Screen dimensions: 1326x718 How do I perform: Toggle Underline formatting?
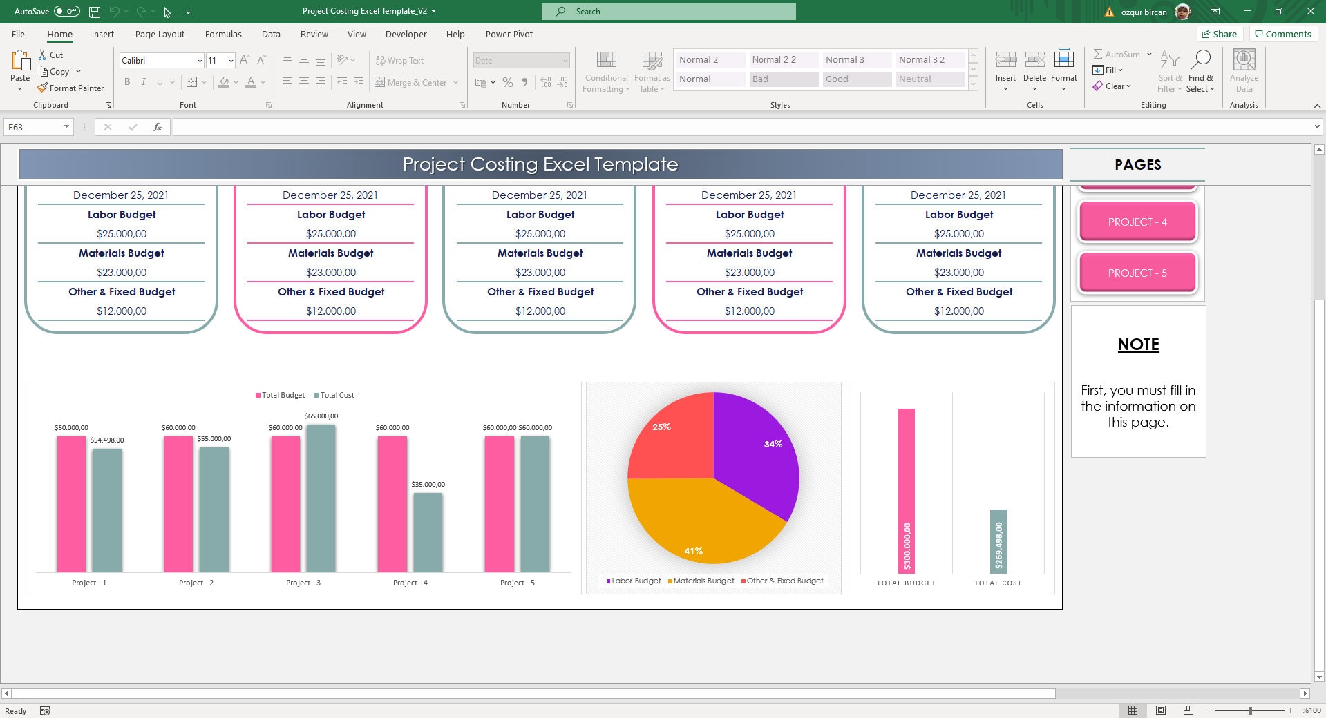pos(160,82)
